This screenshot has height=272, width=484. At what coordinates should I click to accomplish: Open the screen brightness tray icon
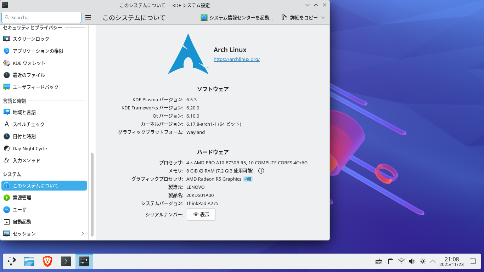click(x=422, y=261)
